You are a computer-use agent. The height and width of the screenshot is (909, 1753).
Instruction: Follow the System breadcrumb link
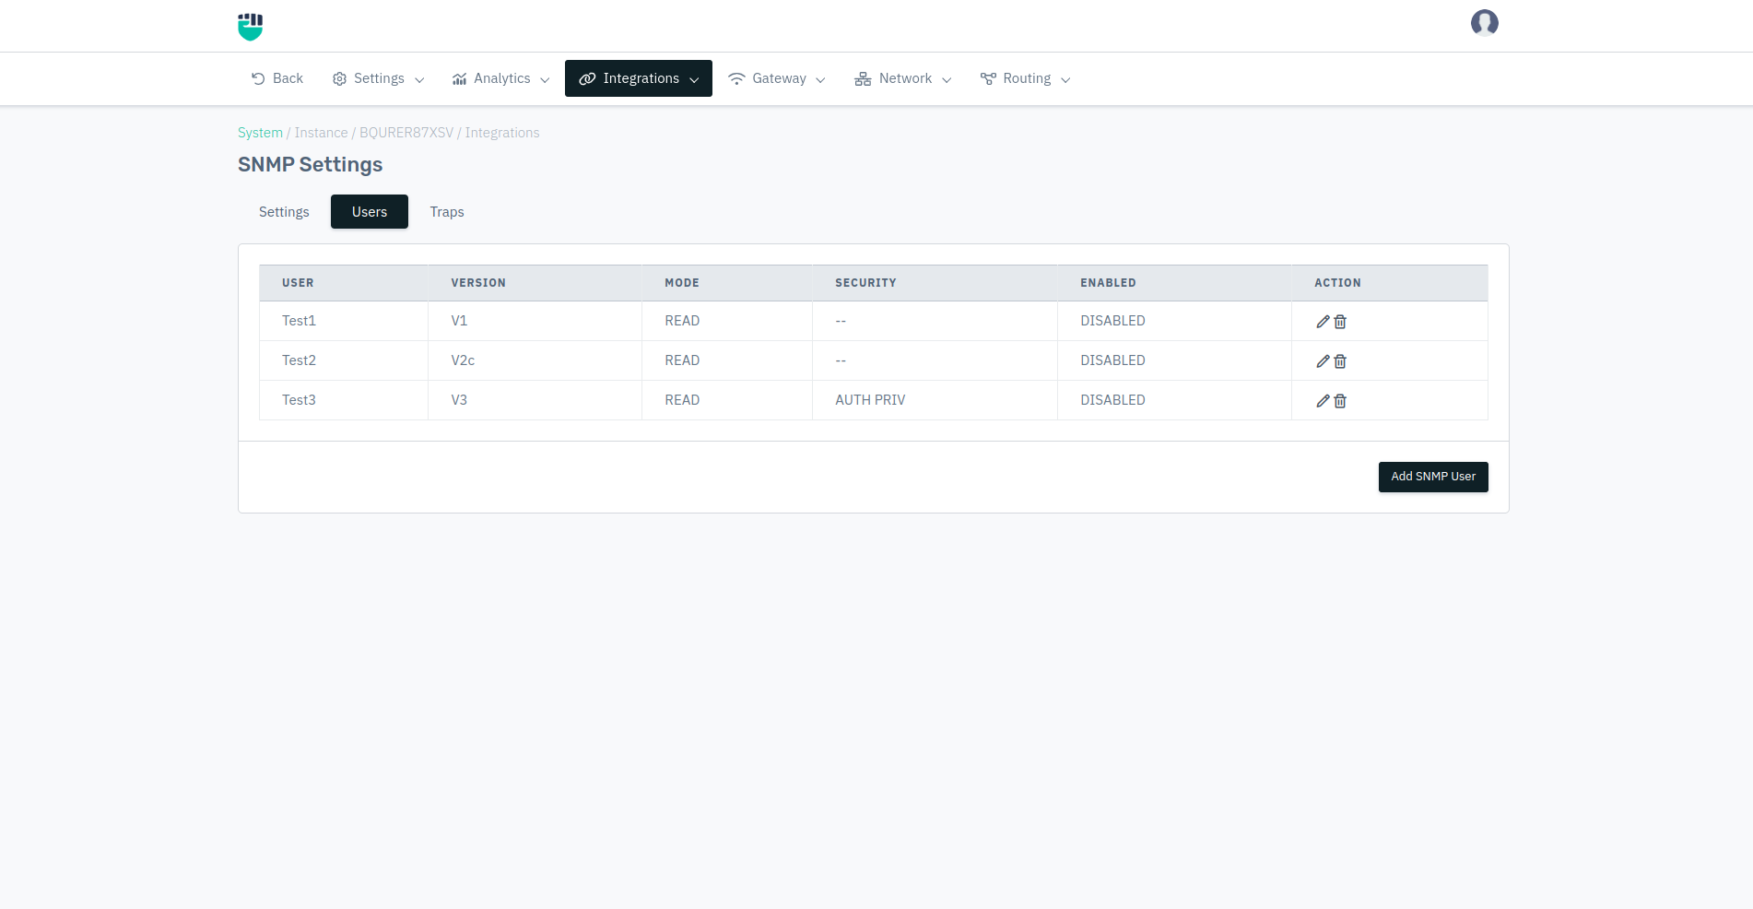pyautogui.click(x=260, y=133)
